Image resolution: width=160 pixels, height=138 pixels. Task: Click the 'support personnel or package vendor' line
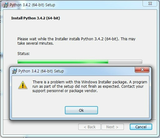[65, 91]
